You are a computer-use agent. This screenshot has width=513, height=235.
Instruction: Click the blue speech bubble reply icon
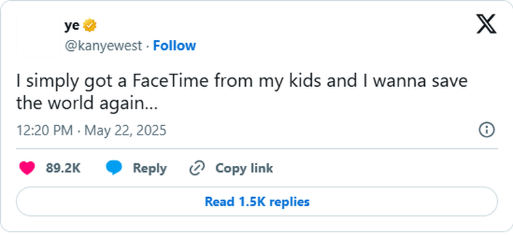114,168
